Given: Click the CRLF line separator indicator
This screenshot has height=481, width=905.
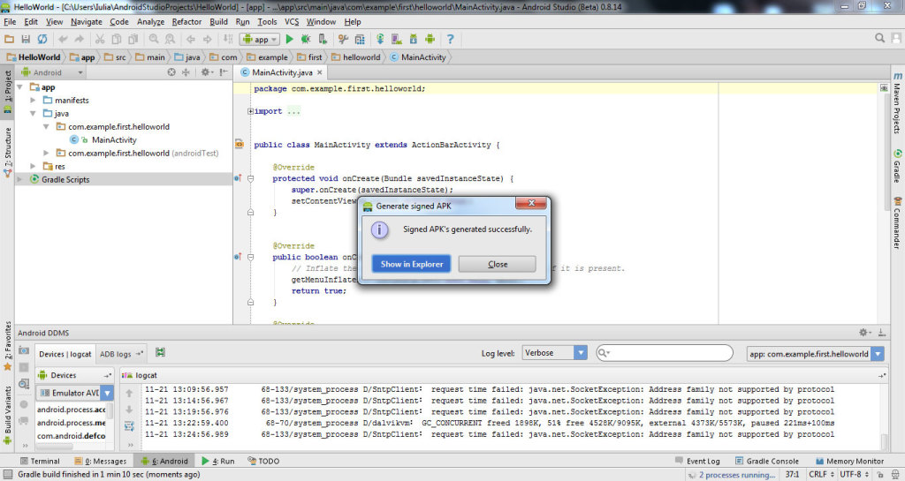Looking at the screenshot, I should click(821, 474).
